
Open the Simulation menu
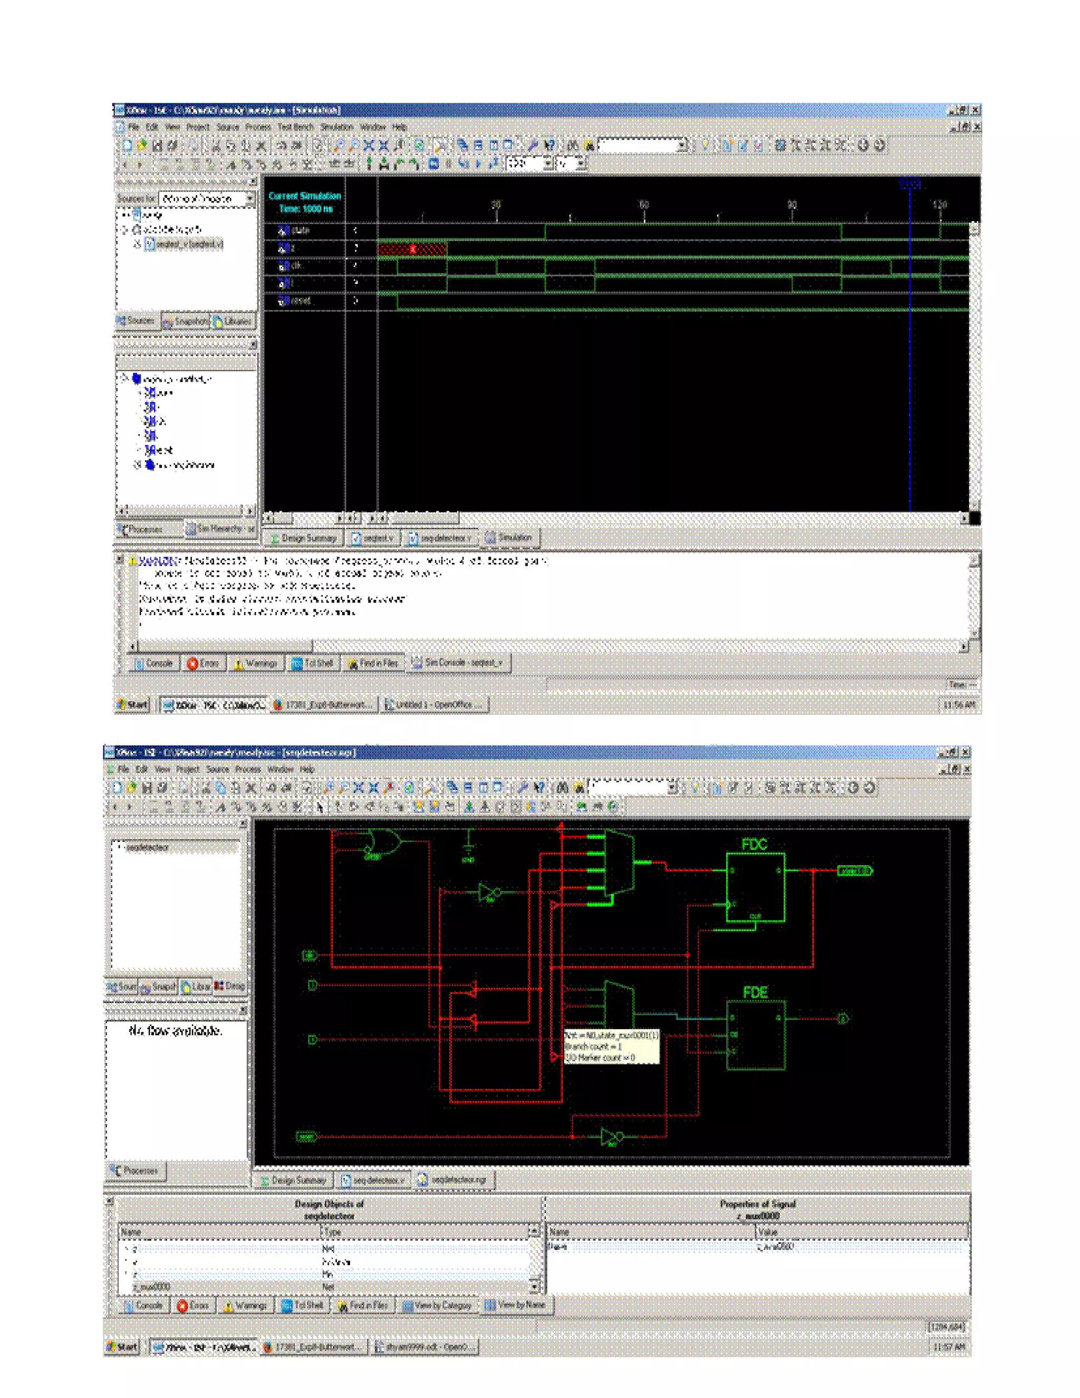pos(336,127)
